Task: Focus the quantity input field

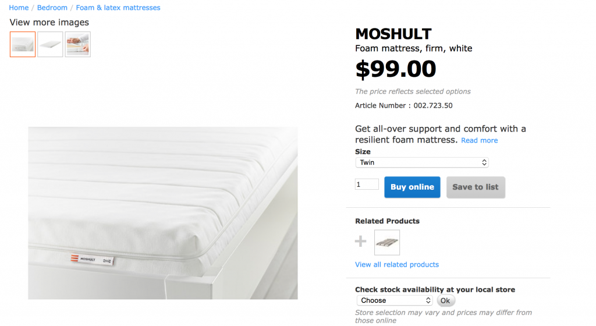Action: (367, 185)
